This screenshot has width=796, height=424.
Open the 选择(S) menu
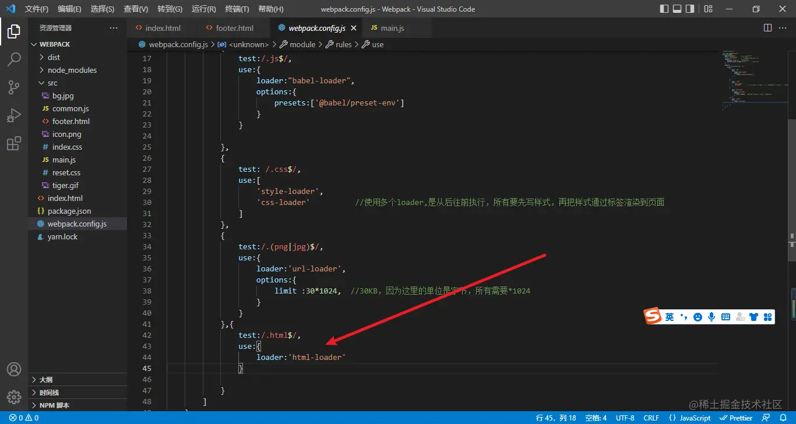103,9
